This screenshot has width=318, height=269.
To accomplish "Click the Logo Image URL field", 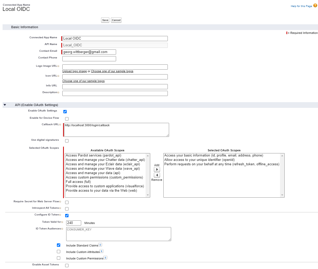I will (x=115, y=67).
